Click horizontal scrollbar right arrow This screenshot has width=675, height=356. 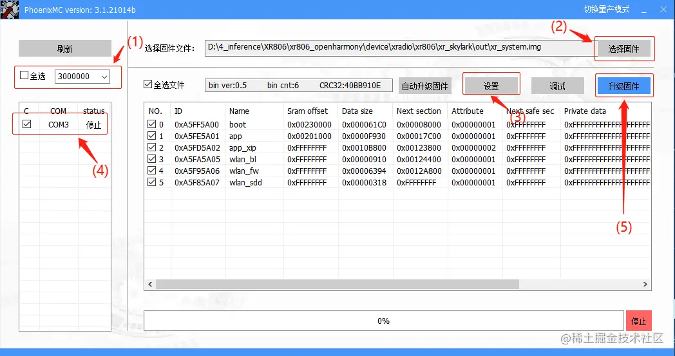point(645,284)
